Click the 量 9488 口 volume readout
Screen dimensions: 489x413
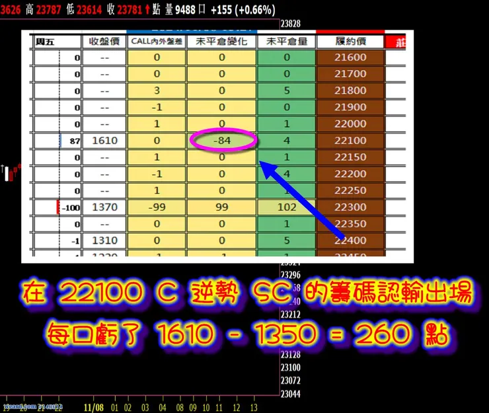pyautogui.click(x=185, y=10)
